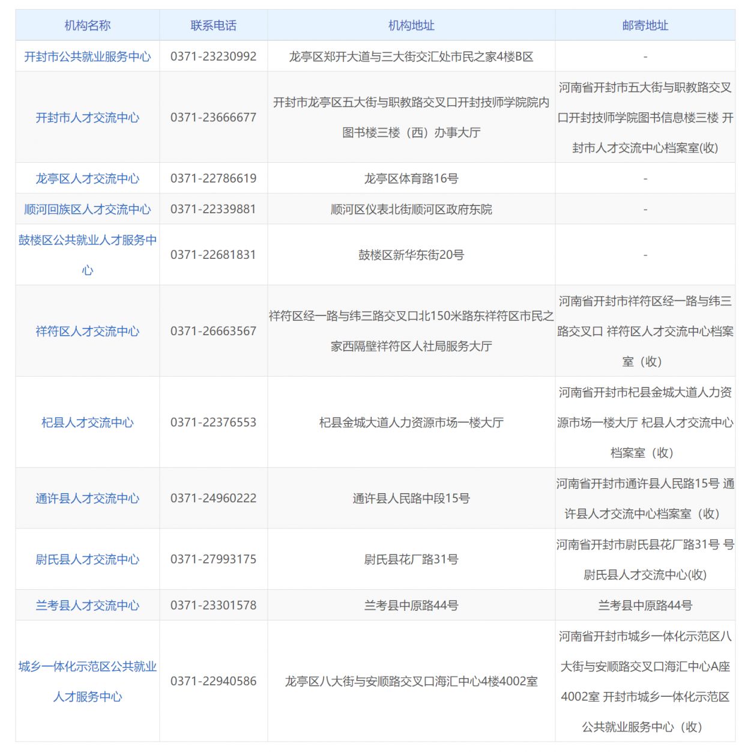739x752 pixels.
Task: Open 尉氏县人才交流中心 link
Action: point(88,559)
